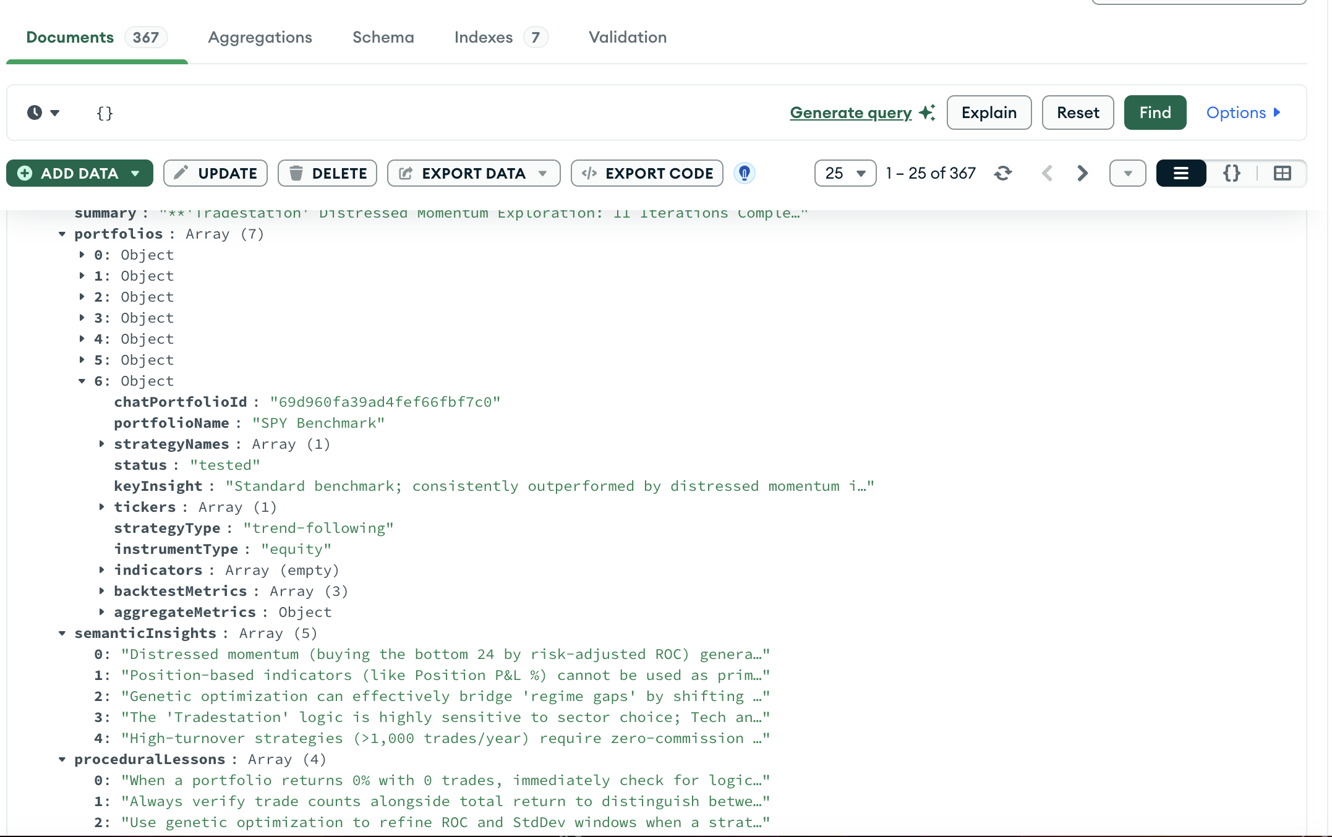
Task: Open the Indexes tab
Action: coord(484,37)
